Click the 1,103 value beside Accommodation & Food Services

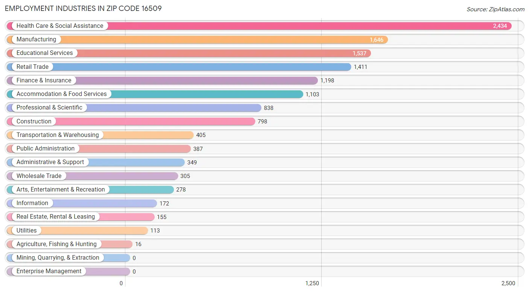coord(312,94)
